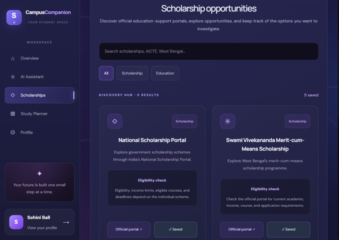
Task: Click the 'Your future is built' quote card
Action: (x=40, y=182)
